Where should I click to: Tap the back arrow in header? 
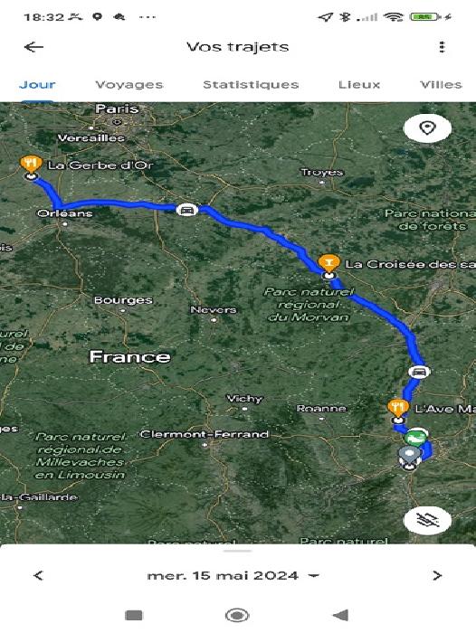33,47
